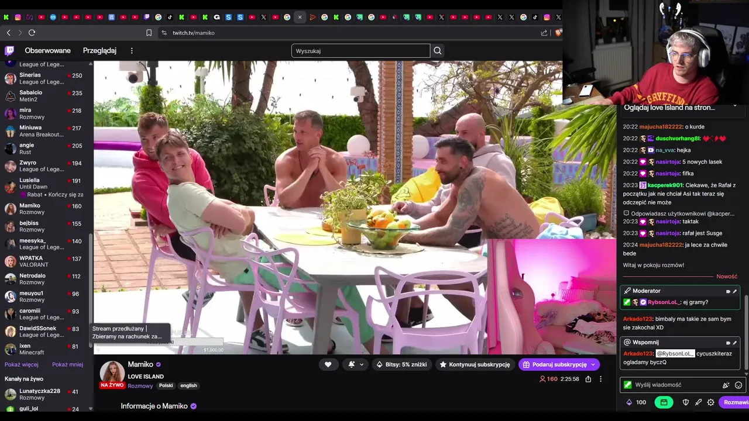Click the chat panel scrollbar
The image size is (749, 421).
[x=747, y=333]
